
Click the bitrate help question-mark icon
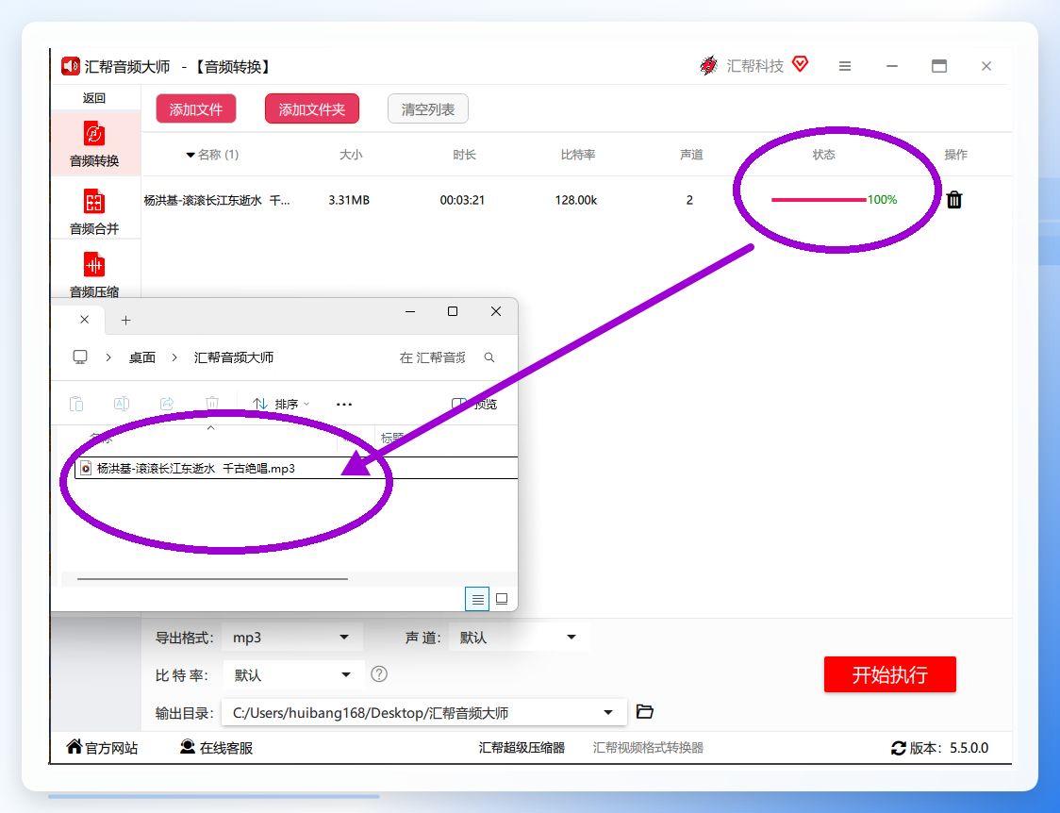coord(379,673)
